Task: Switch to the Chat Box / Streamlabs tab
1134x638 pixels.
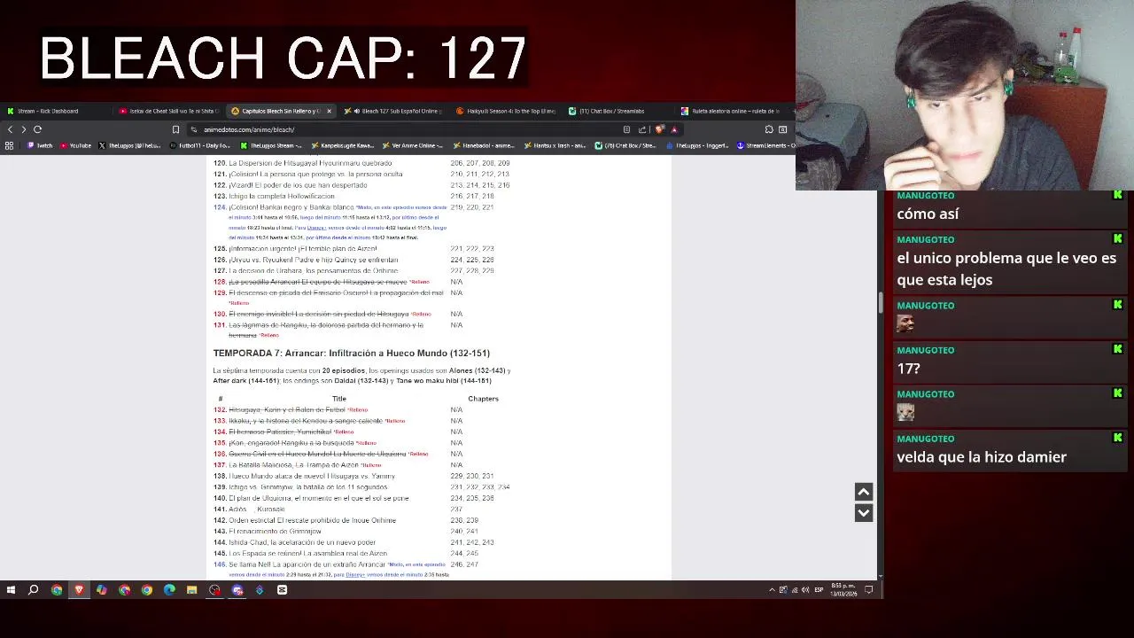Action: click(x=617, y=111)
